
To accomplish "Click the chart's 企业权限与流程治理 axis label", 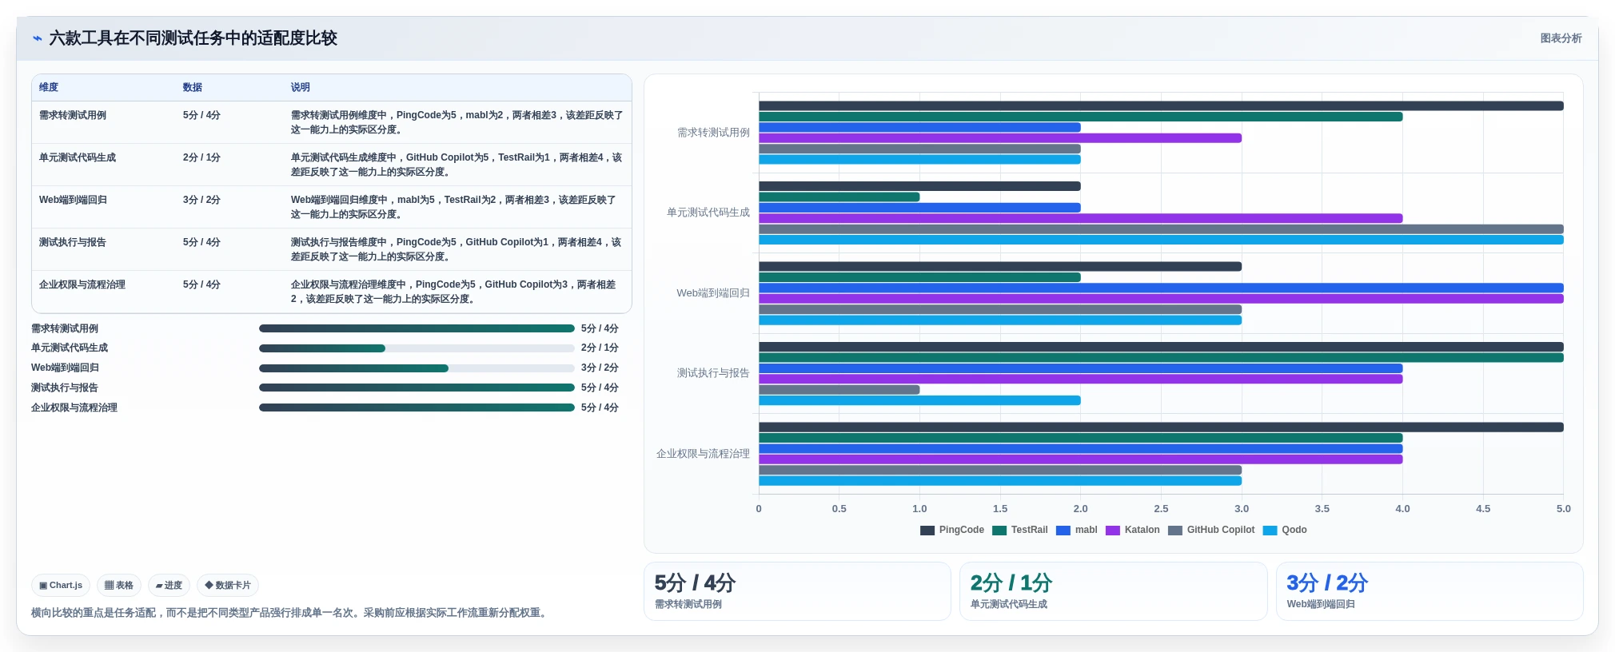I will pyautogui.click(x=703, y=454).
